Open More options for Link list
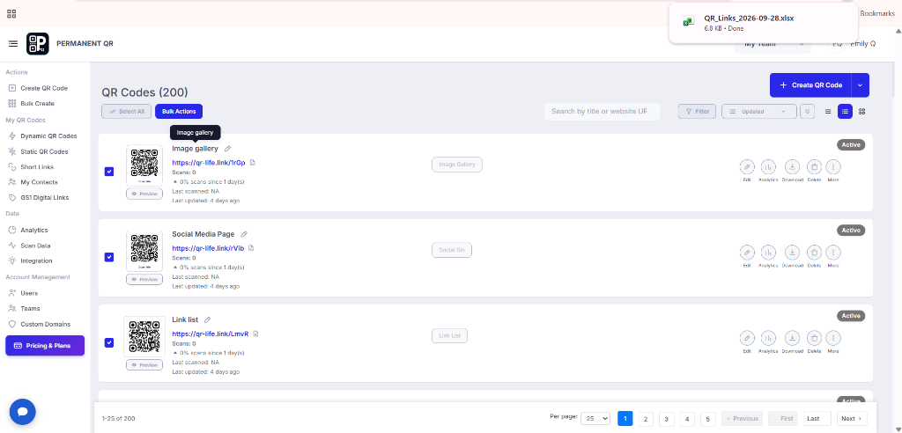902x433 pixels. pyautogui.click(x=833, y=338)
